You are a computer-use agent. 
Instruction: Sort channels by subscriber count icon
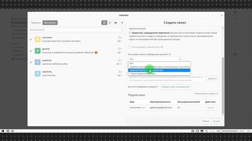point(110,23)
